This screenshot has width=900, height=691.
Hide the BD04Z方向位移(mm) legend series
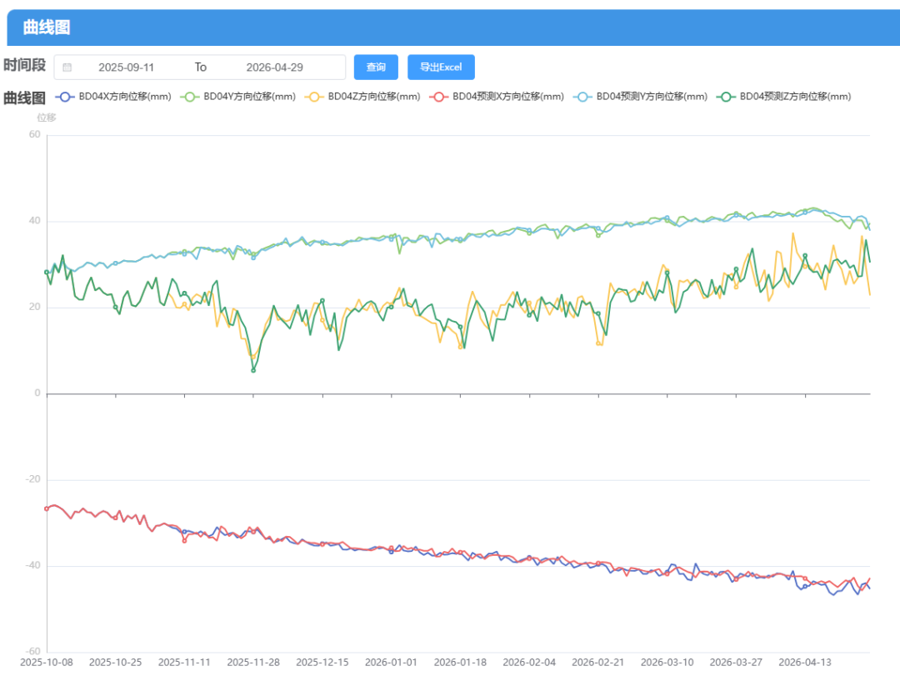pyautogui.click(x=362, y=97)
